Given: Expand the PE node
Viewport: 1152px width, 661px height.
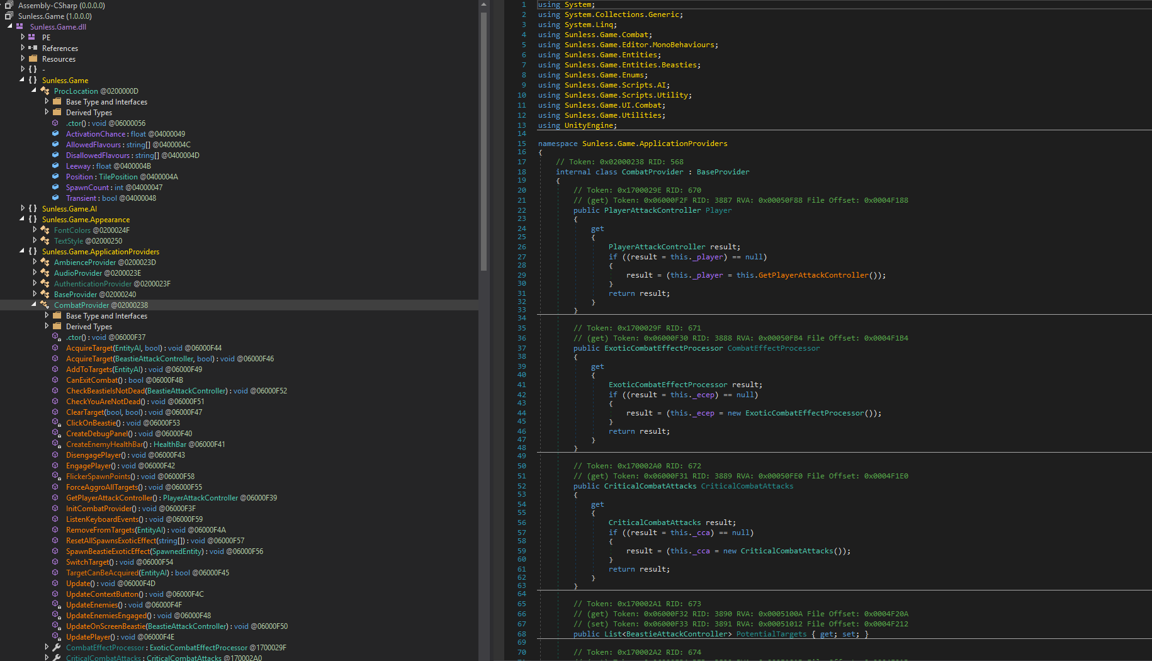Looking at the screenshot, I should (x=23, y=37).
